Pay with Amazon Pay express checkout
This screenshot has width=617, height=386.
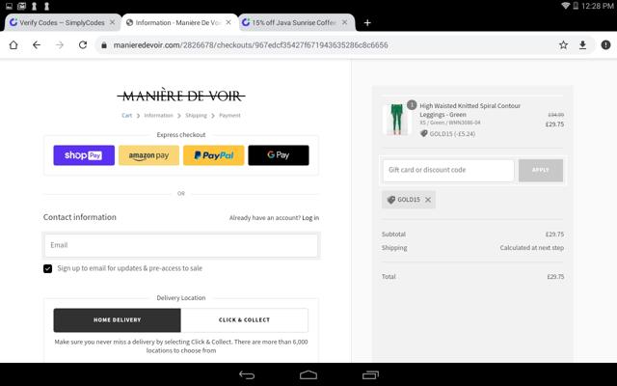[148, 155]
